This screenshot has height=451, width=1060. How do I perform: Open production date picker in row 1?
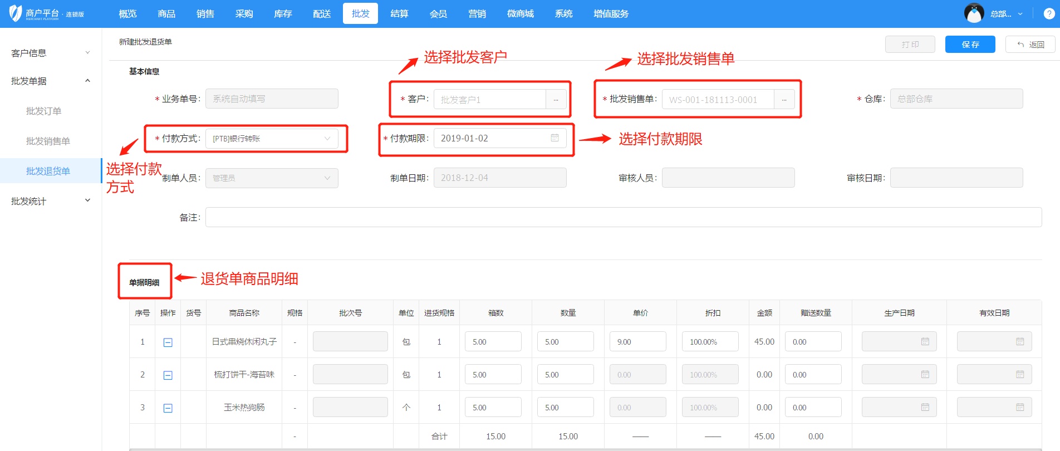[x=925, y=342]
